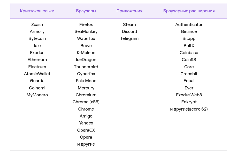238x151 pixels.
Task: Click the Криптокошельки column header
Action: click(x=37, y=11)
